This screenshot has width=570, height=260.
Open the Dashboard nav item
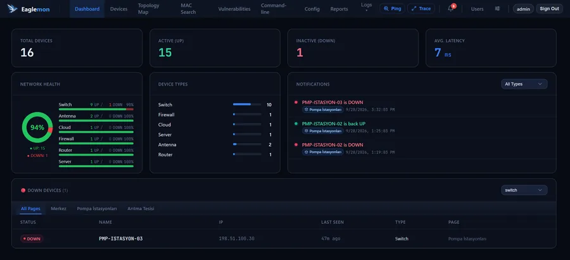[87, 9]
